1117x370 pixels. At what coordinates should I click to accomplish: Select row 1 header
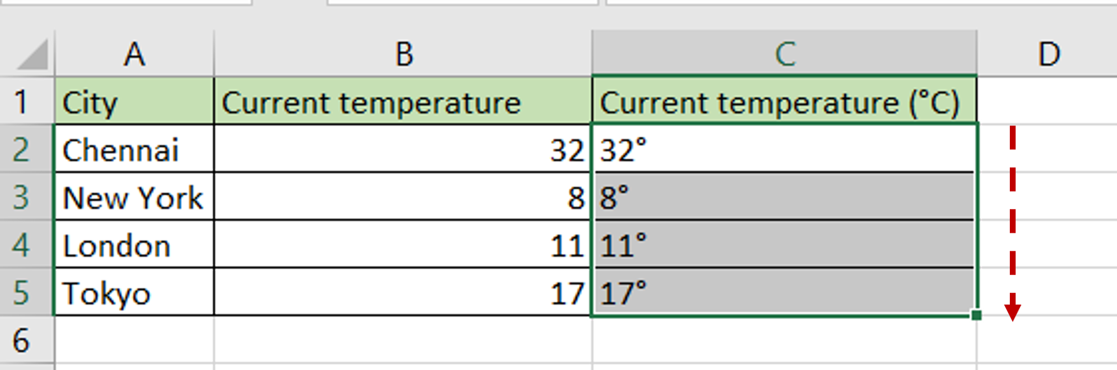coord(26,101)
